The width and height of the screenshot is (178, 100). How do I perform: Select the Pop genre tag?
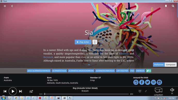coord(132,71)
